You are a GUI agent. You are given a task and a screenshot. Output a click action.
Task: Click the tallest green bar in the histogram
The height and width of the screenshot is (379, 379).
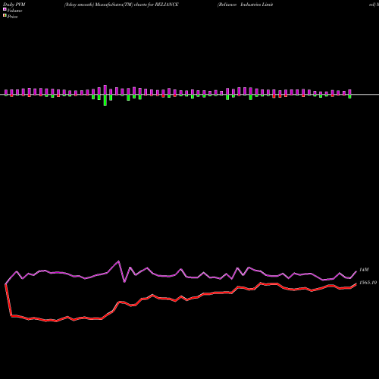coord(105,100)
